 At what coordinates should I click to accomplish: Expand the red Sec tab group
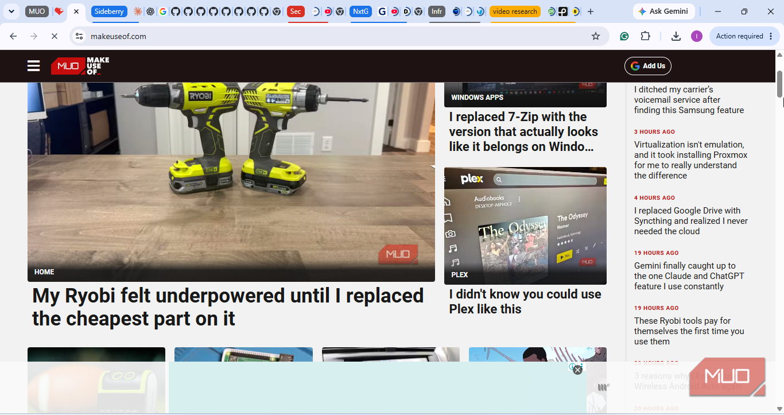(x=296, y=11)
